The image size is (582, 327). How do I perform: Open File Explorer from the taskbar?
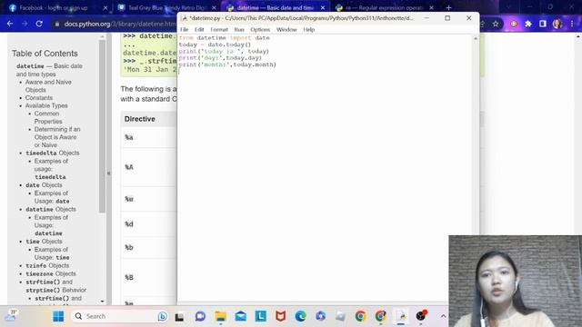220,316
